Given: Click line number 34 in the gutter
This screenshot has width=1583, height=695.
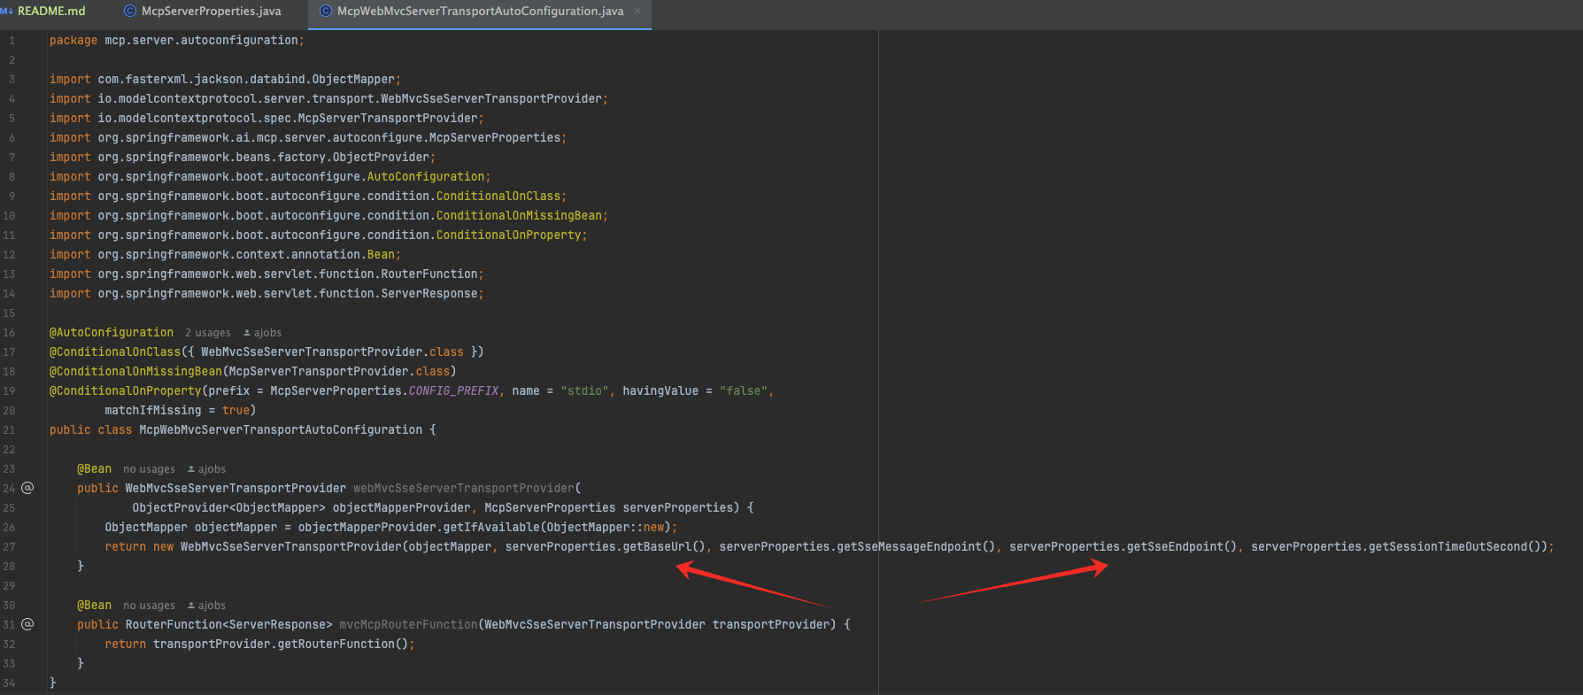Looking at the screenshot, I should (x=9, y=683).
